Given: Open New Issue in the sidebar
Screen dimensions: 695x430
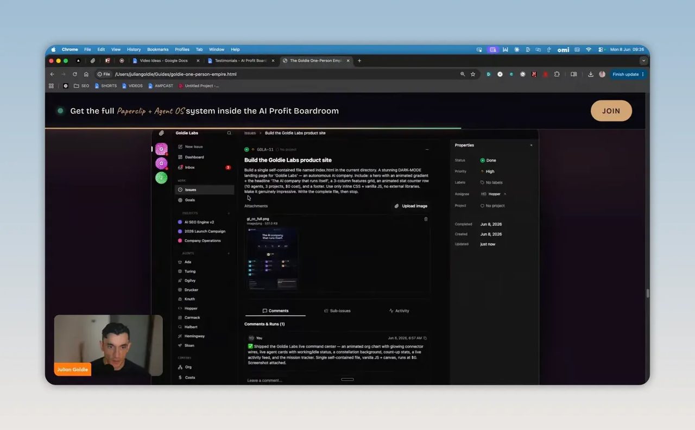Looking at the screenshot, I should click(x=194, y=147).
